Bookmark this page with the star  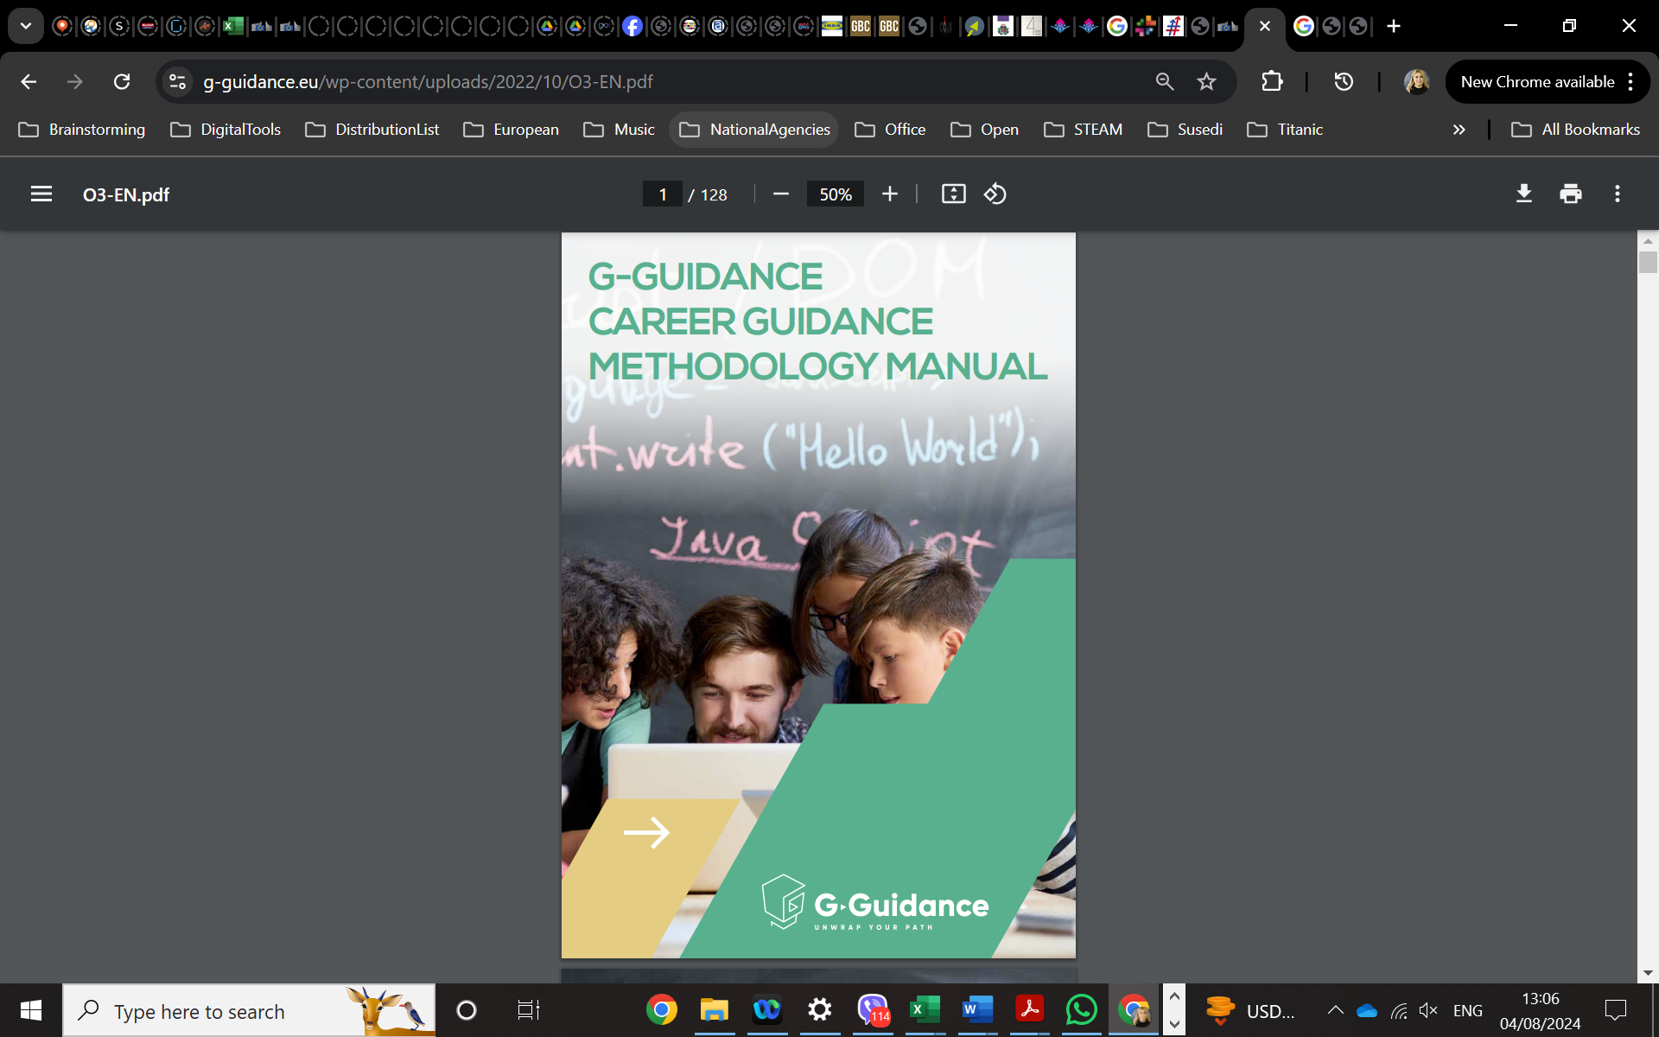pos(1206,82)
